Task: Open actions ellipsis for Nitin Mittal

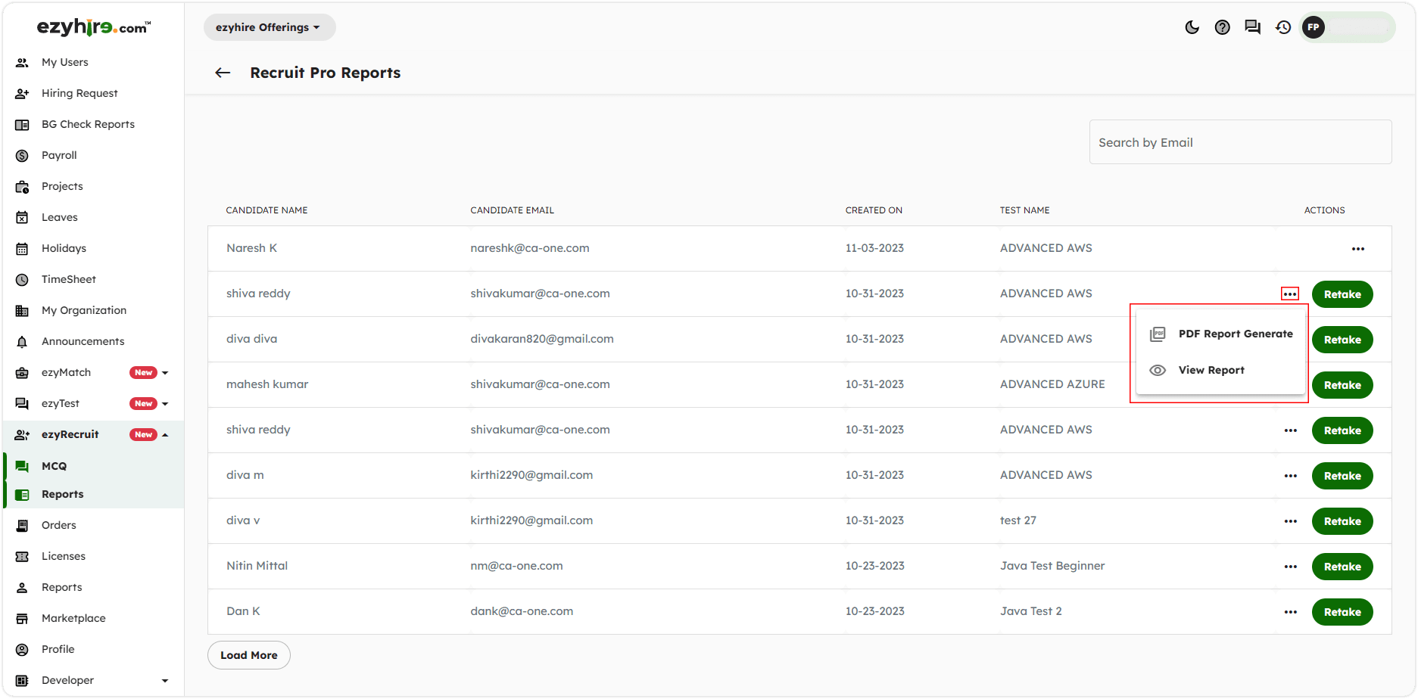Action: coord(1291,567)
